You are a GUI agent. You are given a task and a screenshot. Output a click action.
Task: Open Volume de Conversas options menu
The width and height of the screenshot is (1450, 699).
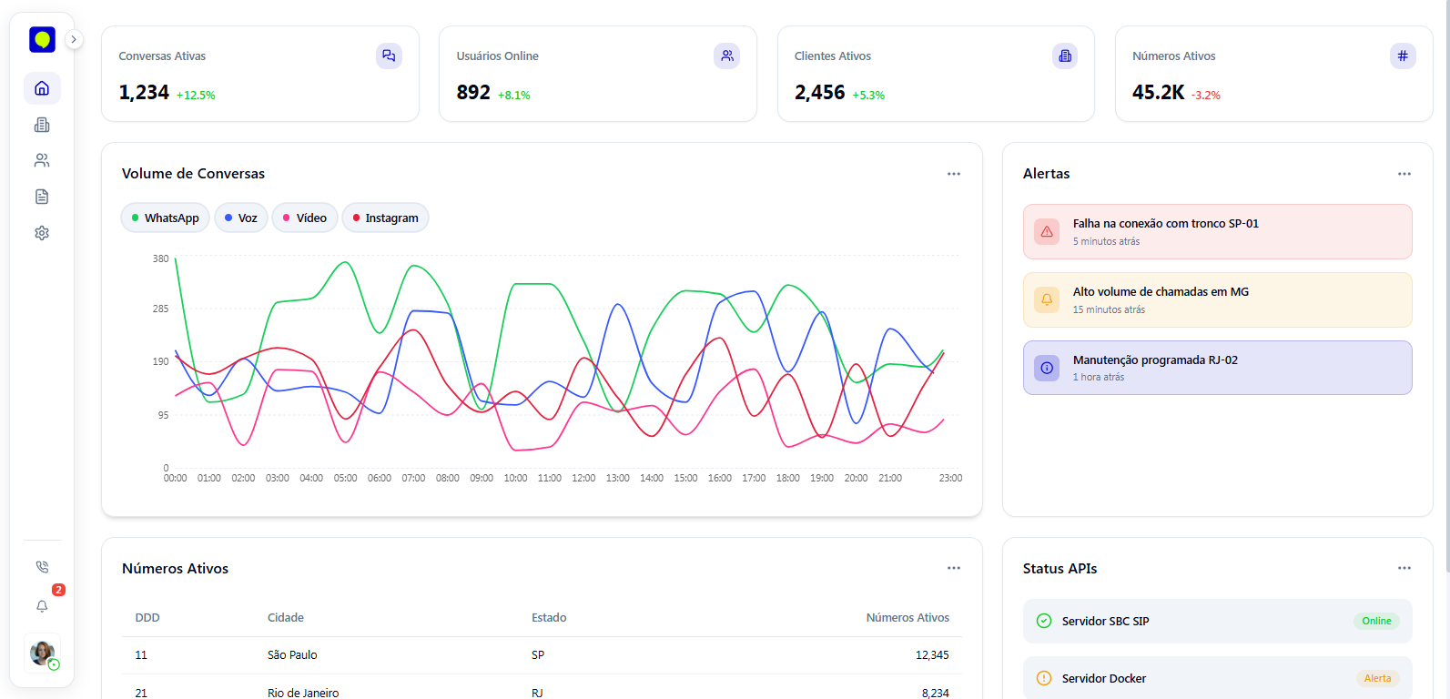pyautogui.click(x=953, y=174)
